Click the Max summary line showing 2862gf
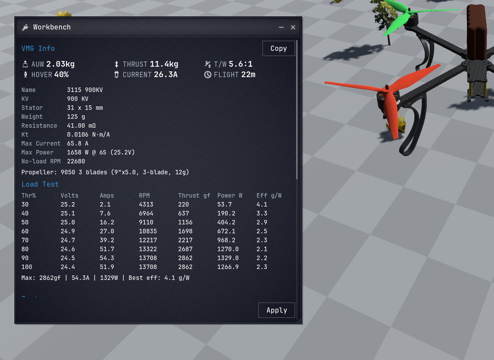This screenshot has height=360, width=494. click(x=106, y=277)
